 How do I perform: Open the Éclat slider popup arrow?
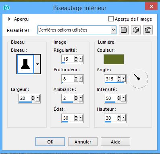(81, 118)
